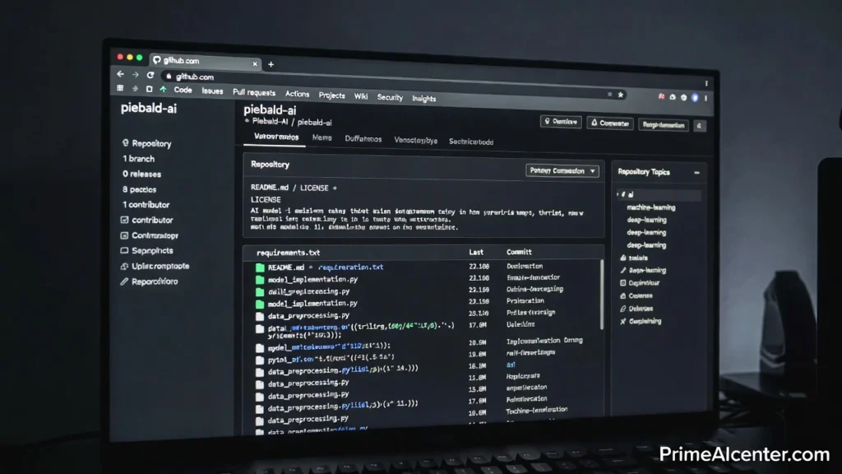Image resolution: width=842 pixels, height=474 pixels.
Task: Click the pencil icon beside Reporcivloro in sidebar
Action: (124, 281)
